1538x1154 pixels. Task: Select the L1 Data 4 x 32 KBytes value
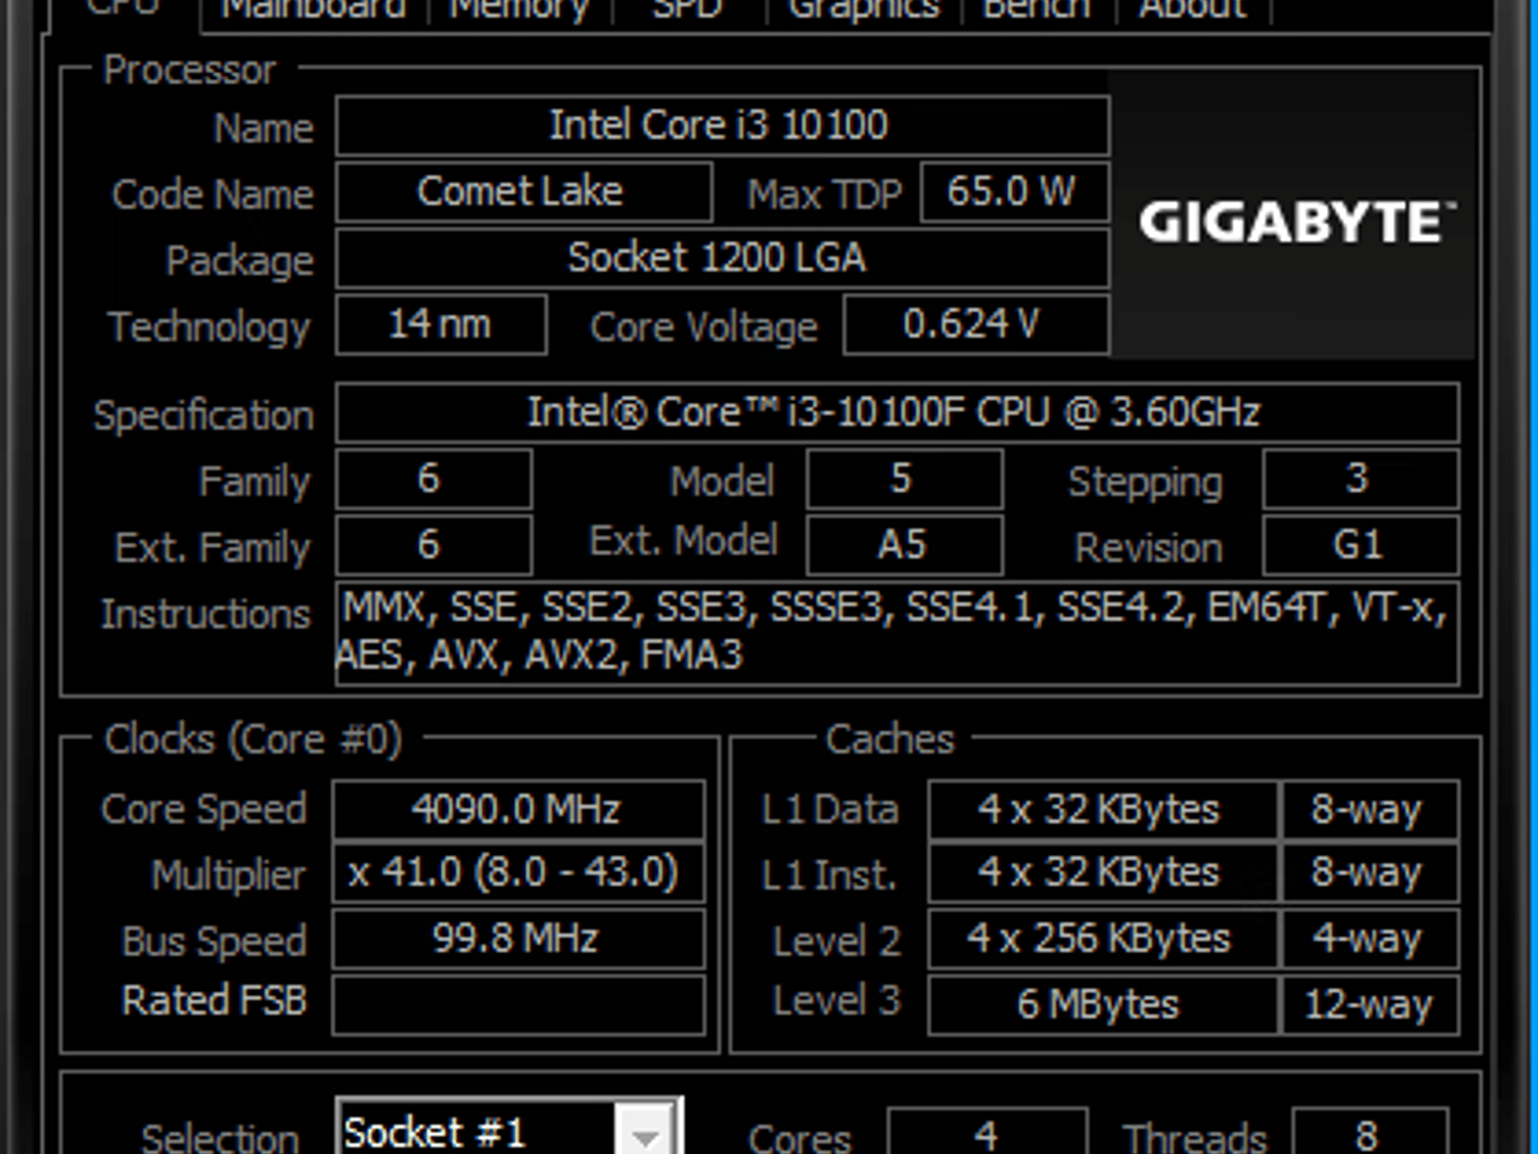click(x=1102, y=809)
